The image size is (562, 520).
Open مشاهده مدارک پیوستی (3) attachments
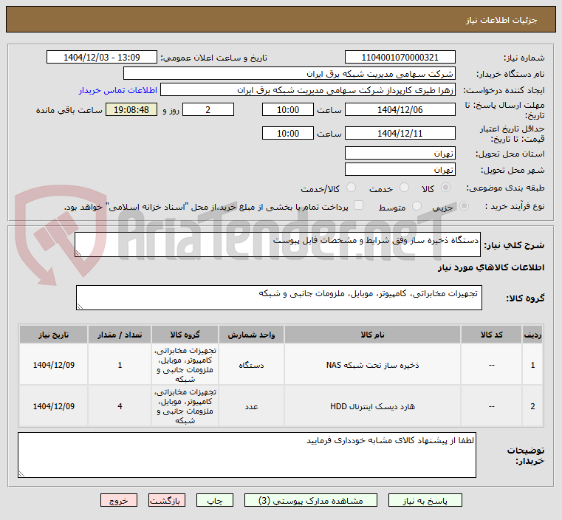[310, 500]
